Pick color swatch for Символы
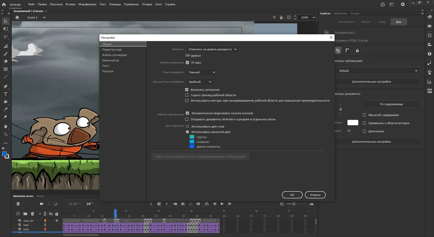The height and width of the screenshot is (237, 434). coord(192,142)
